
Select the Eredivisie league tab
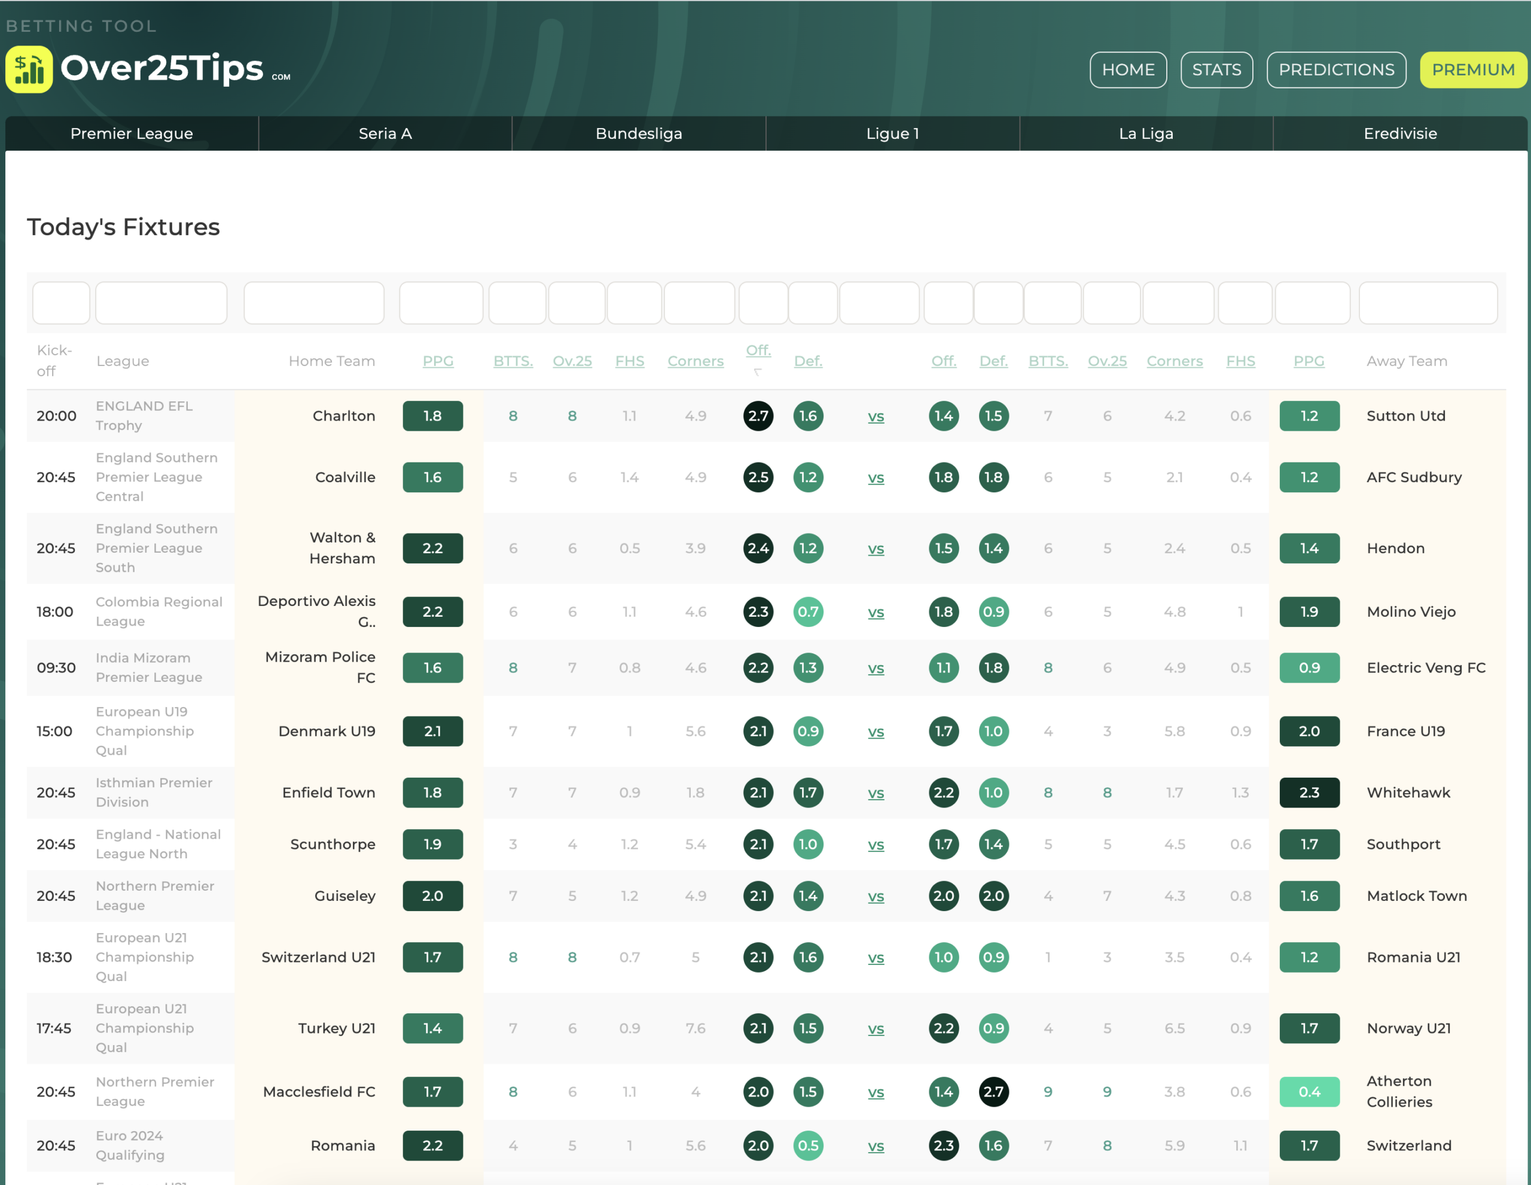pyautogui.click(x=1400, y=133)
